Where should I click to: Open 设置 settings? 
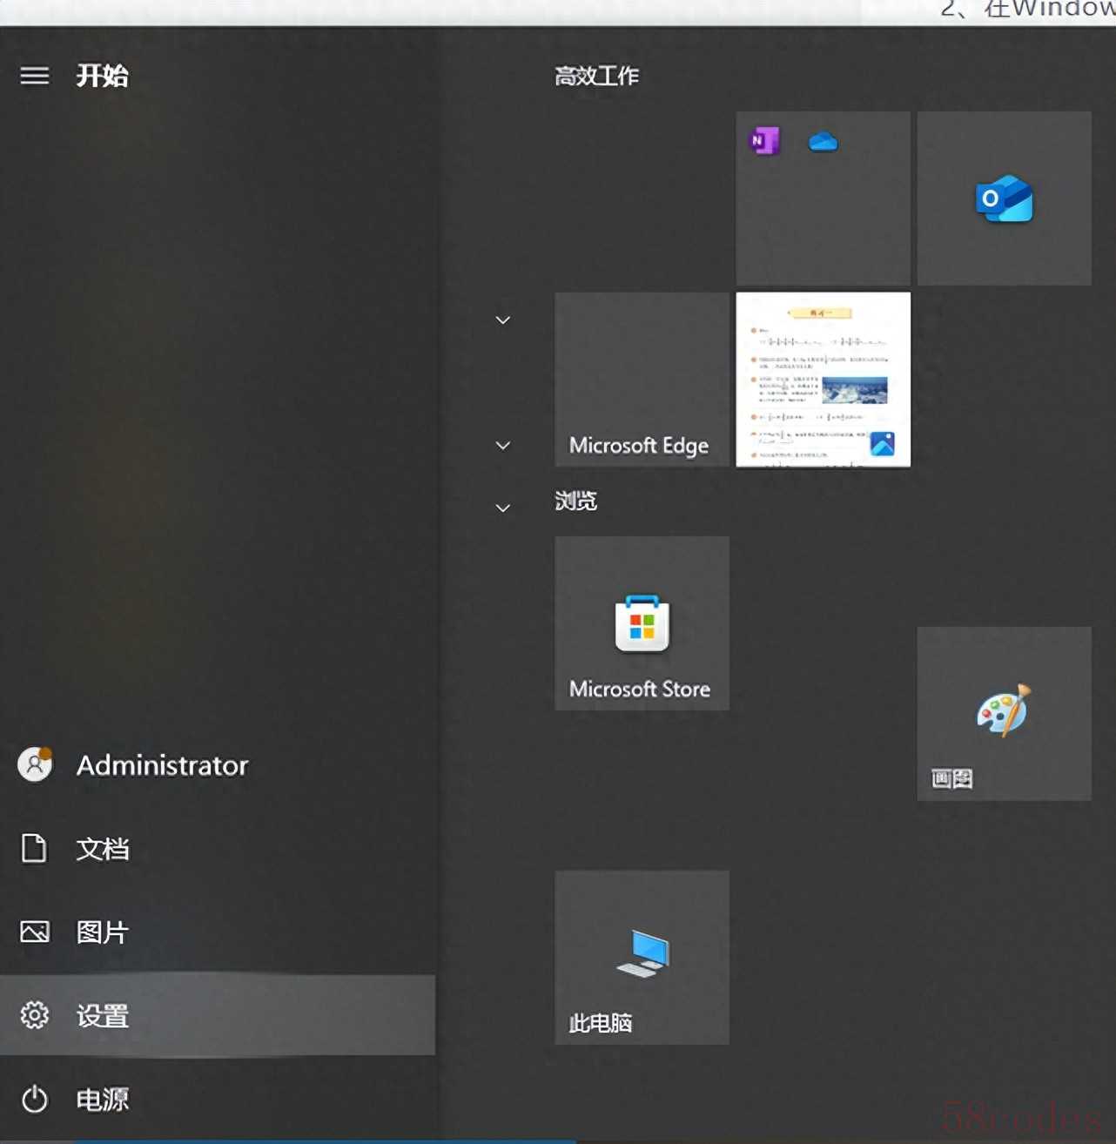click(218, 1015)
